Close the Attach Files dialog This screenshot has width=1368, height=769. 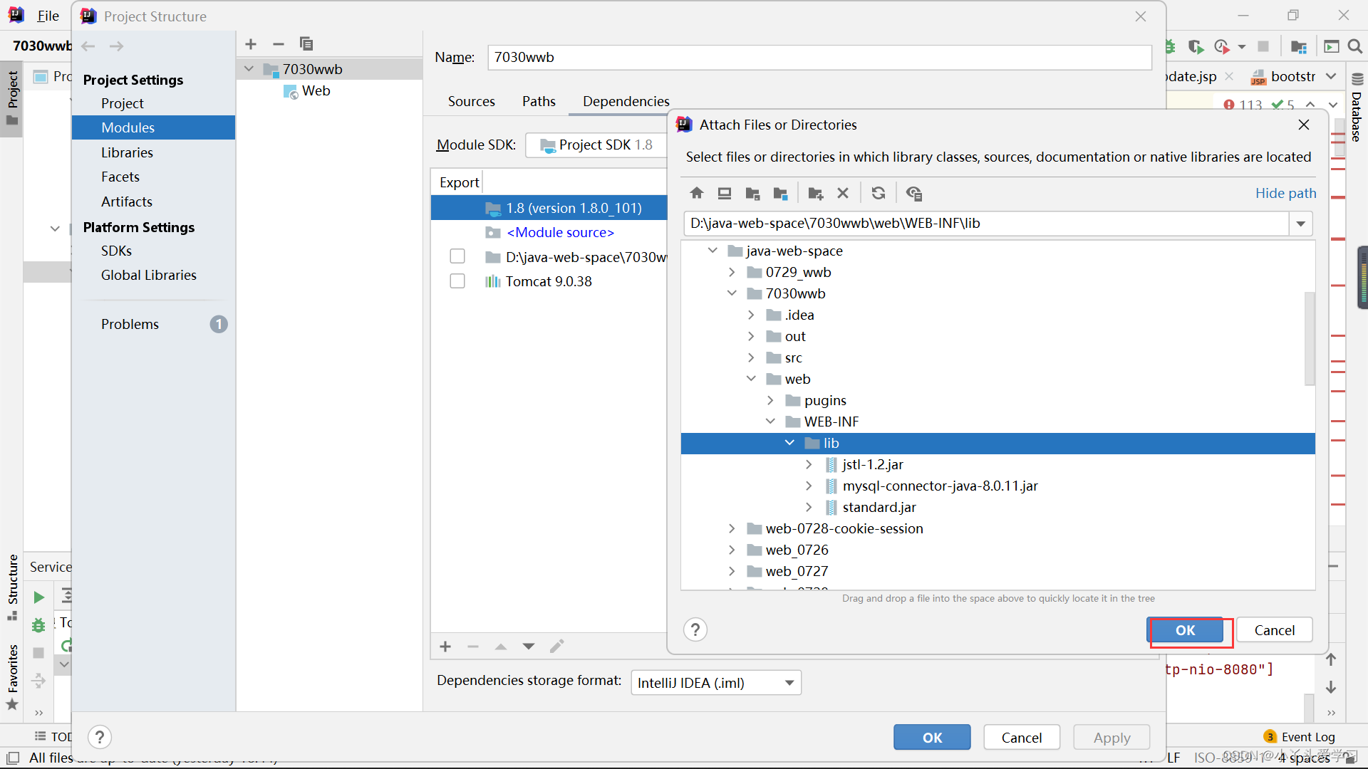click(x=1304, y=125)
